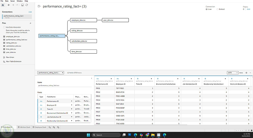
Task: Select the Extract connection radio button
Action: tap(217, 9)
